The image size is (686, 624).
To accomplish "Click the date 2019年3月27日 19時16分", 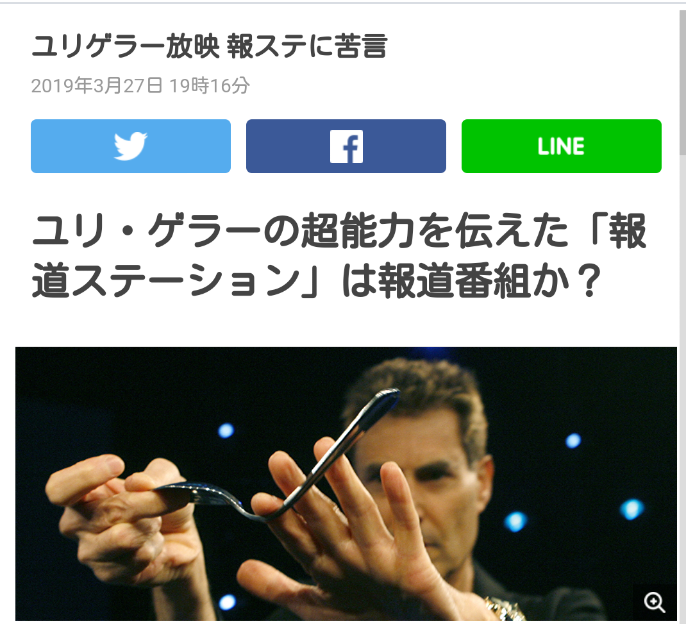I will 140,85.
